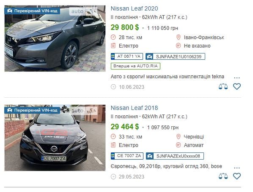Expand the Nissan Leaf 2018 description ellipsis
The width and height of the screenshot is (253, 192).
pyautogui.click(x=236, y=168)
